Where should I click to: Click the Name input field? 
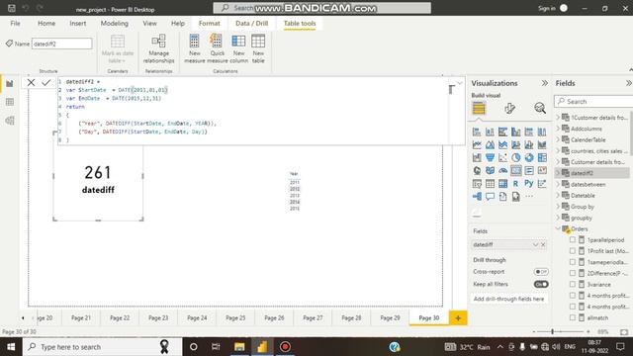pyautogui.click(x=61, y=44)
